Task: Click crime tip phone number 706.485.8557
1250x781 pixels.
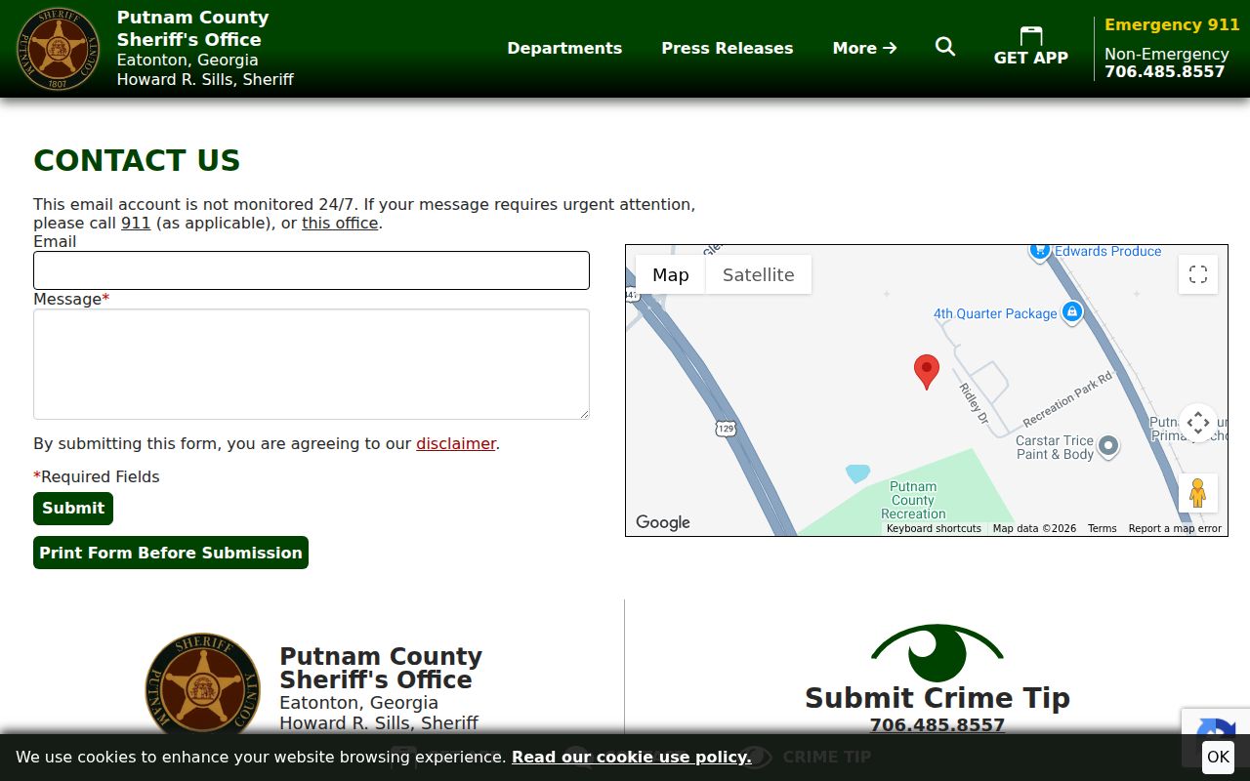Action: [937, 725]
